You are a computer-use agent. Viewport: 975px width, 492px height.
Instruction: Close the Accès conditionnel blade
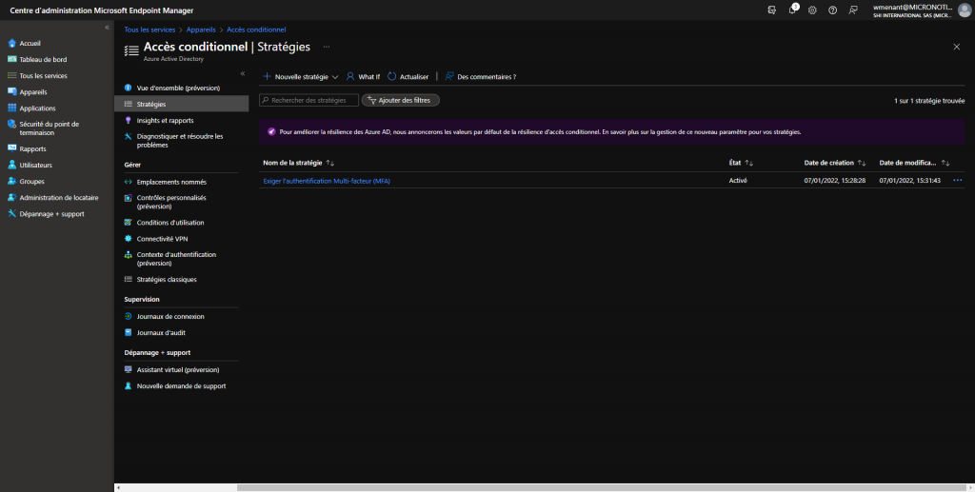click(x=956, y=48)
